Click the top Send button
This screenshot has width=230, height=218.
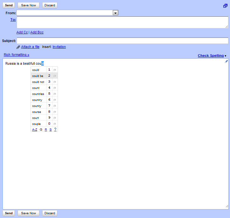[x=9, y=5]
